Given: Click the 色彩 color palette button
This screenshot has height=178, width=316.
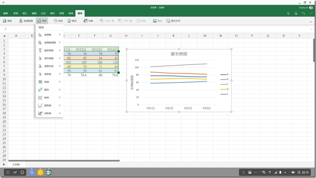Looking at the screenshot, I should [x=58, y=21].
